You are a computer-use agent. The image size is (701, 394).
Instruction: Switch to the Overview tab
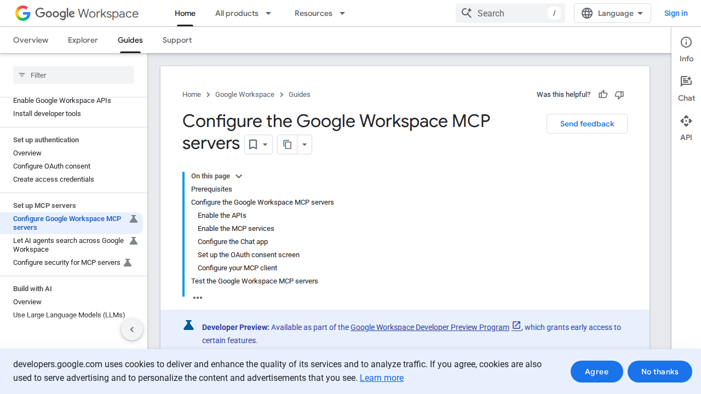(31, 40)
